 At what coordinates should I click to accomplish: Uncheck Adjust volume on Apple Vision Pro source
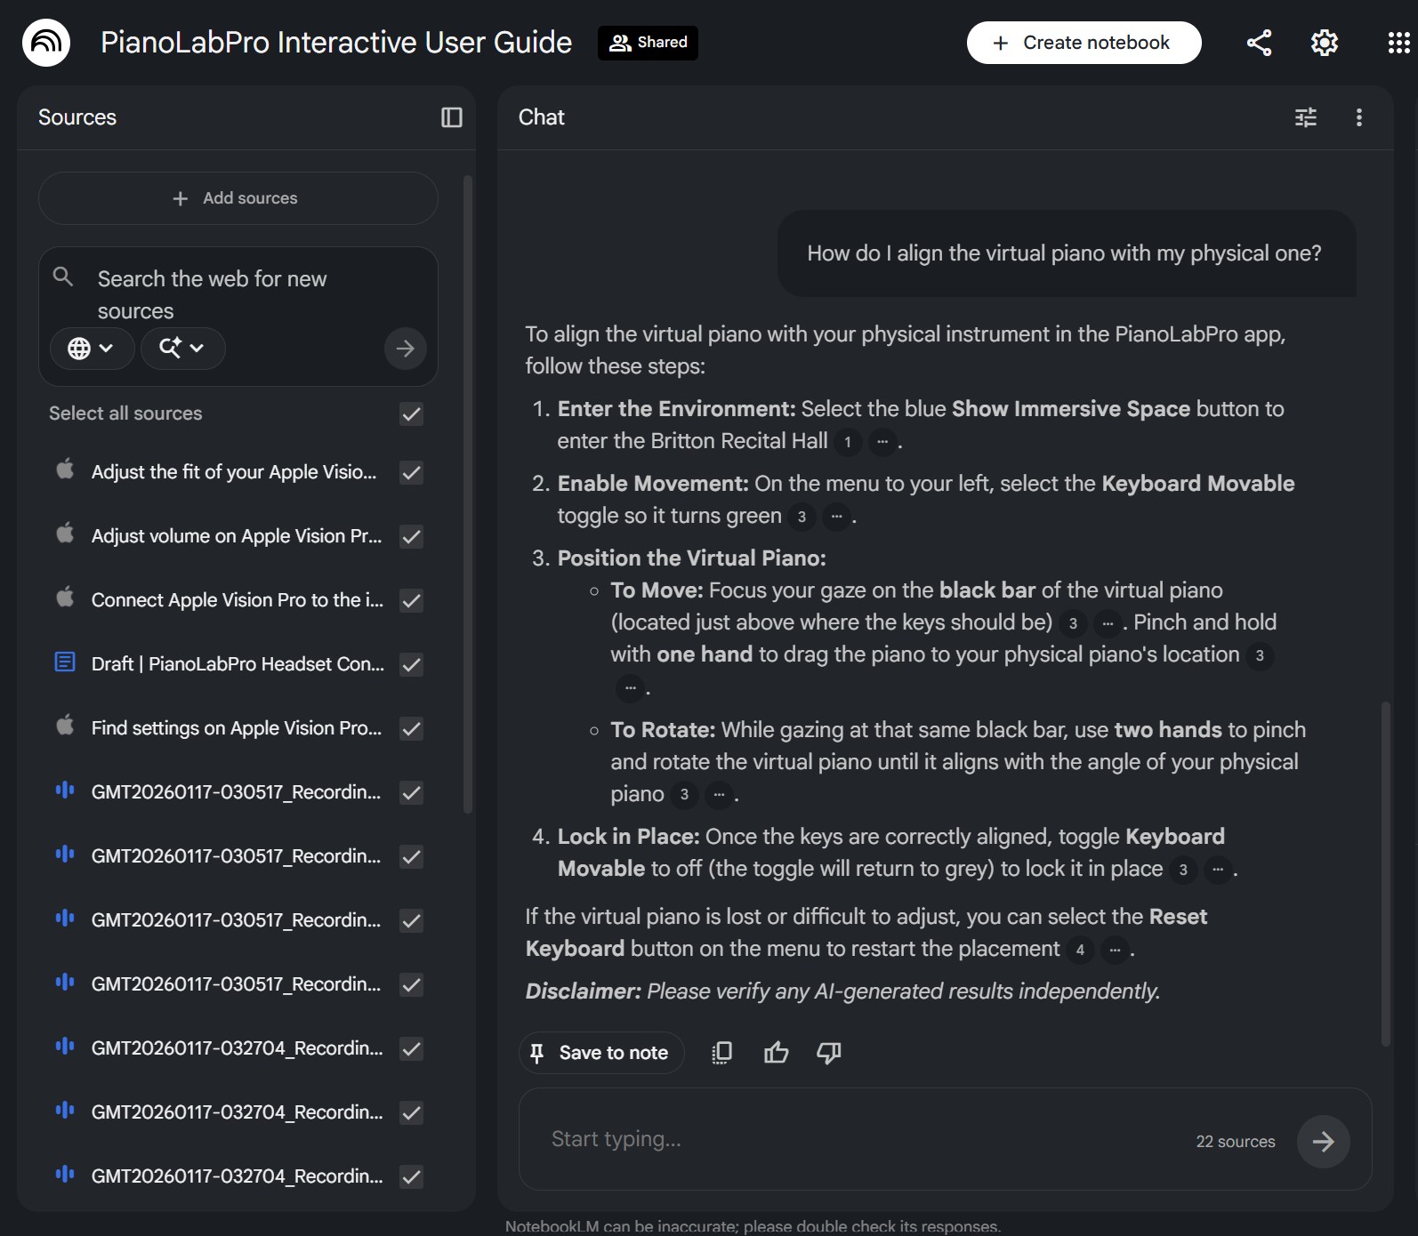coord(411,537)
